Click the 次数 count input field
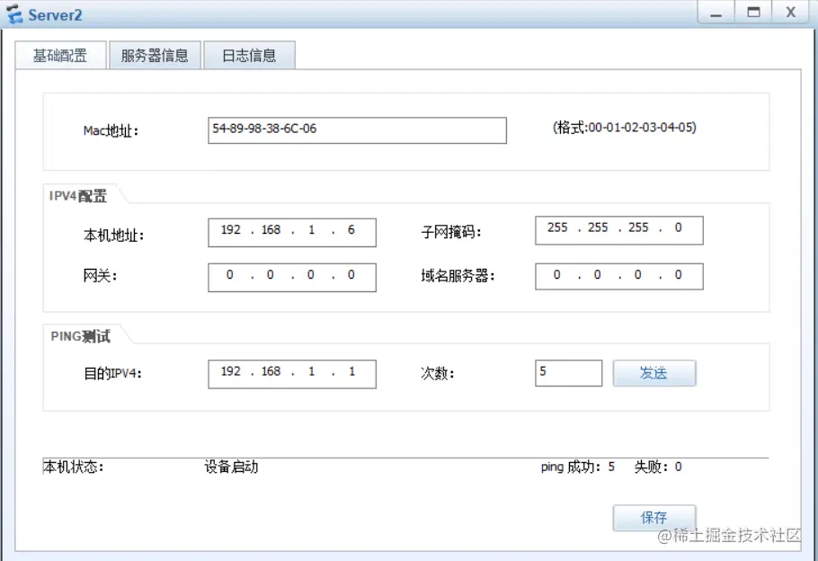 [569, 372]
